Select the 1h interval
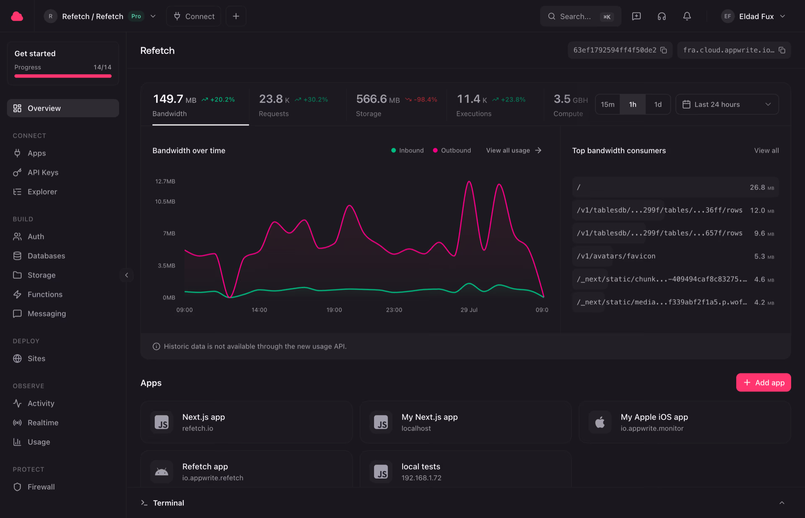 coord(633,105)
